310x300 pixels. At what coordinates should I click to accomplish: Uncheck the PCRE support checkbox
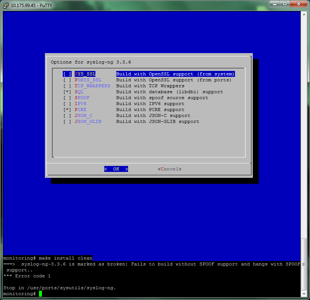(x=67, y=110)
